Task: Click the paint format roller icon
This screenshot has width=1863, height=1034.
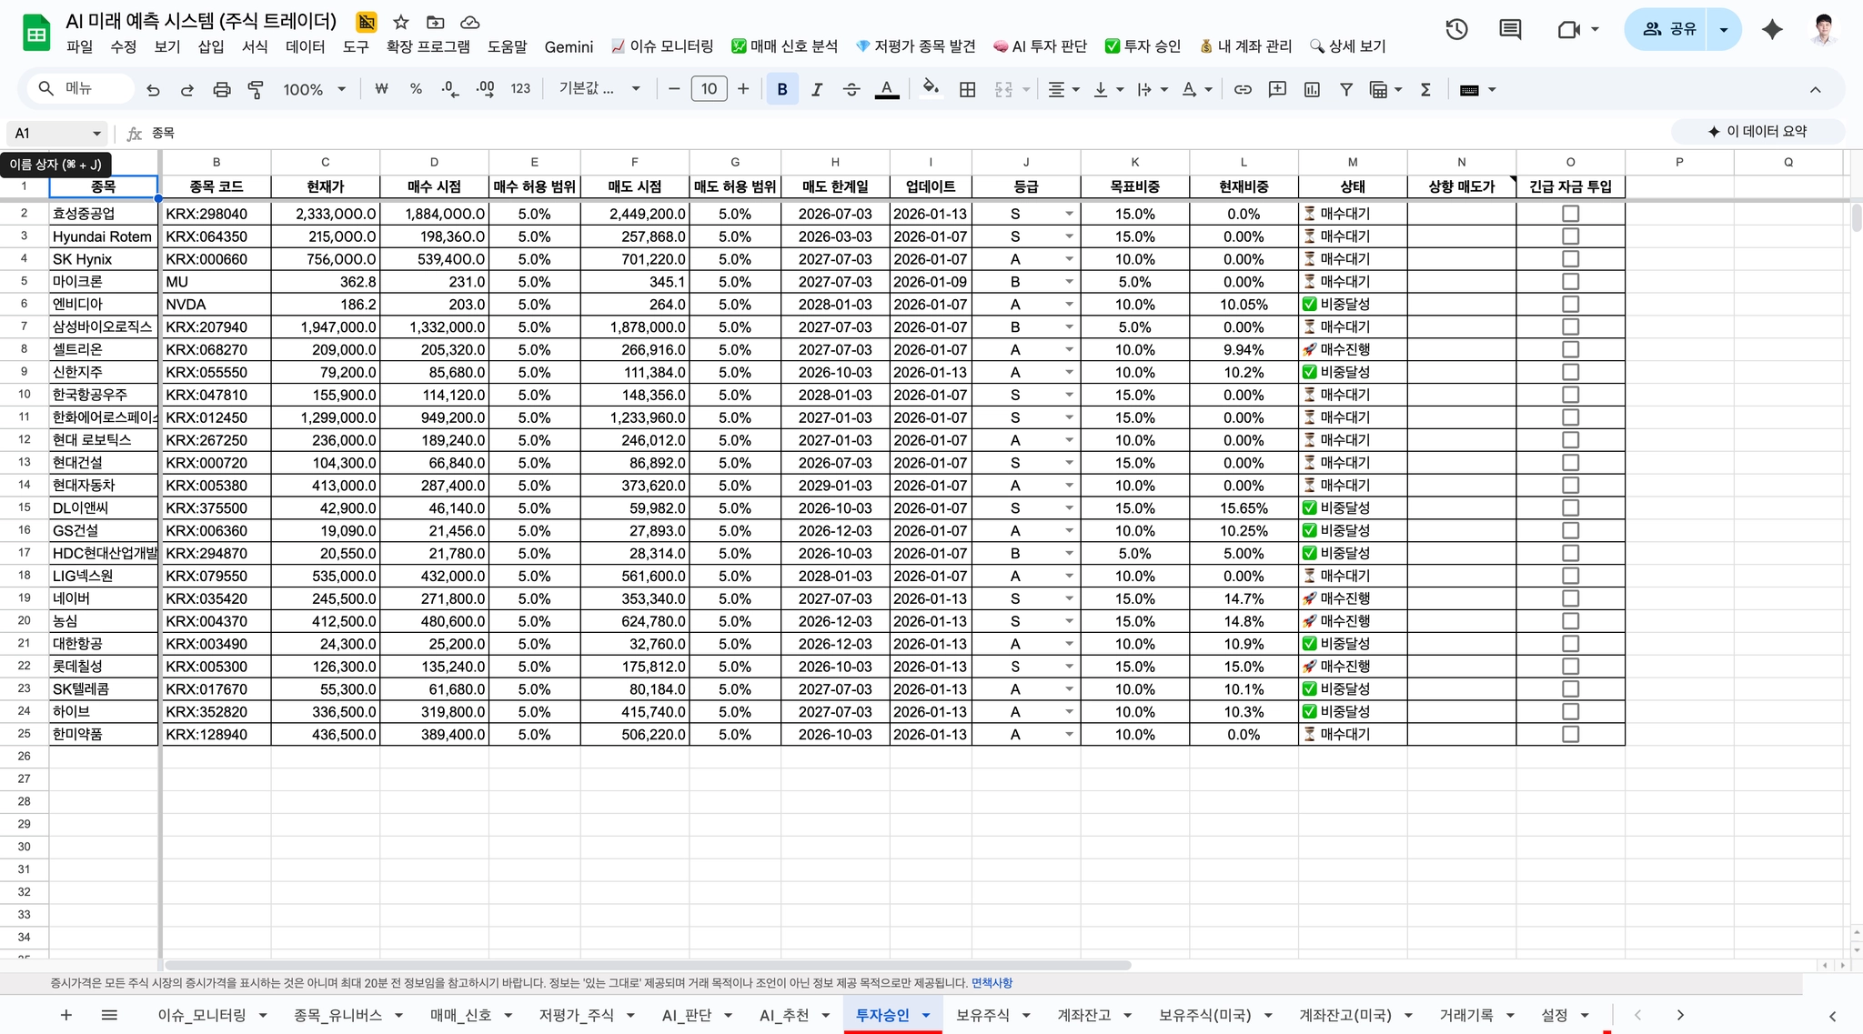Action: 256,89
